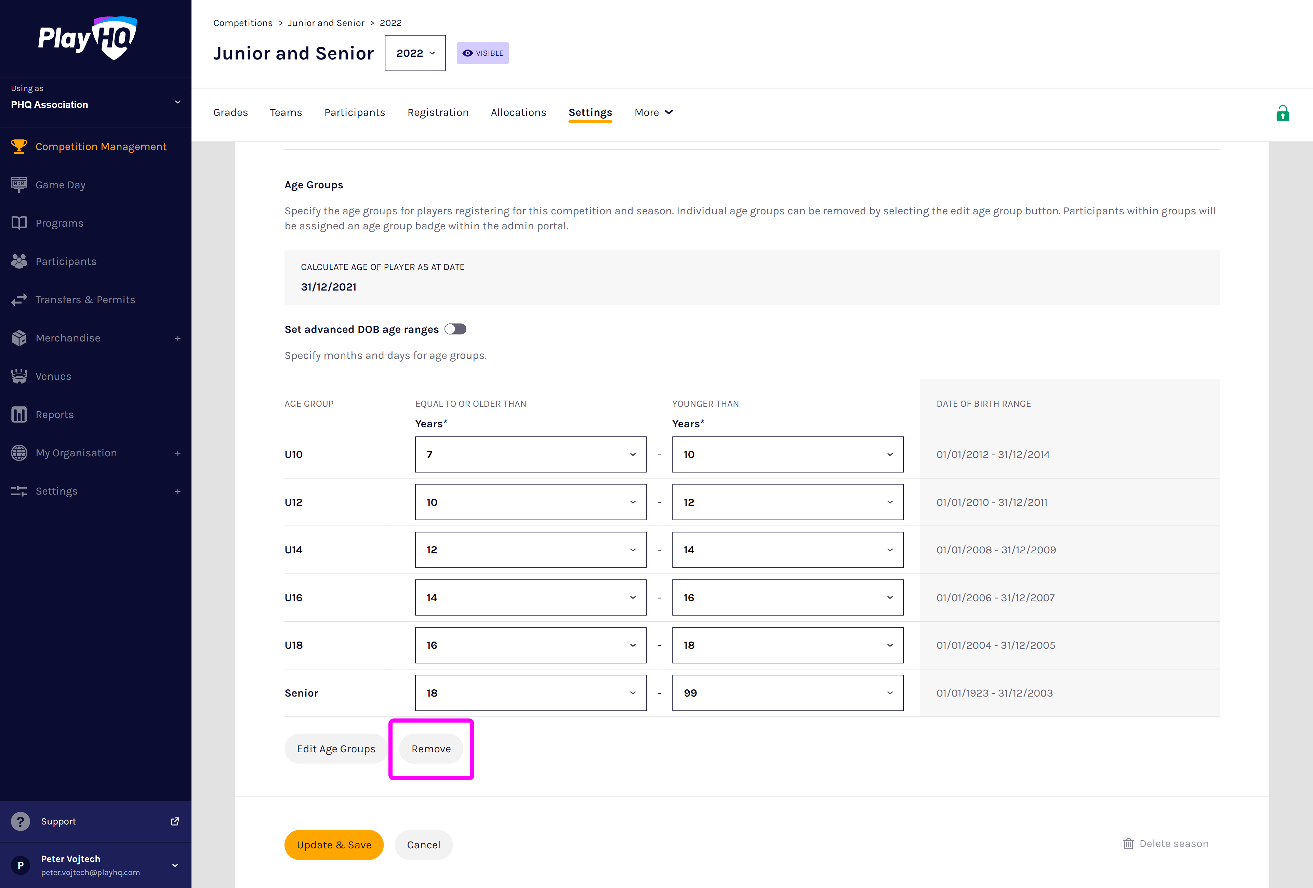Screen dimensions: 1313x888
Task: Open the 2022 season dropdown
Action: tap(415, 53)
